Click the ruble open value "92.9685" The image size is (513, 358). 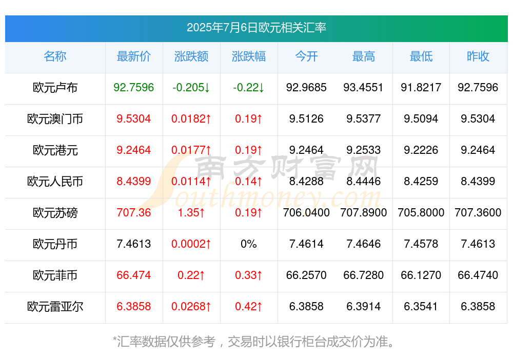point(306,87)
